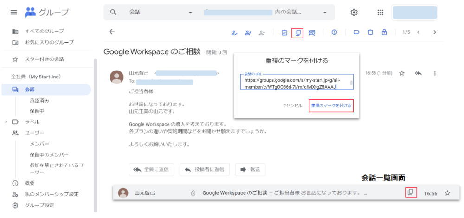The height and width of the screenshot is (218, 464).
Task: Open the Google apps grid
Action: [x=380, y=13]
